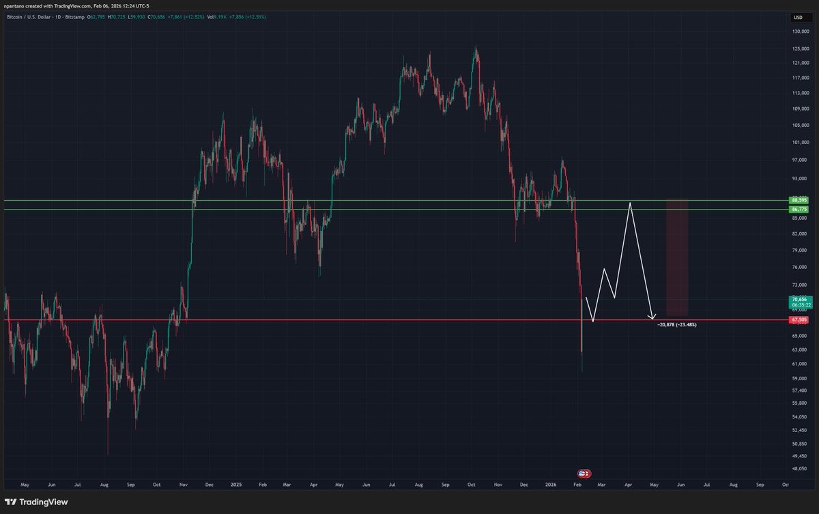Click the volume value 9.19K
Viewport: 819px width, 514px height.
click(x=220, y=17)
